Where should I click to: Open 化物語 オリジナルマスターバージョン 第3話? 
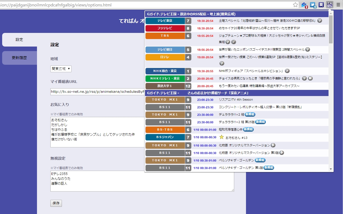pyautogui.click(x=249, y=153)
